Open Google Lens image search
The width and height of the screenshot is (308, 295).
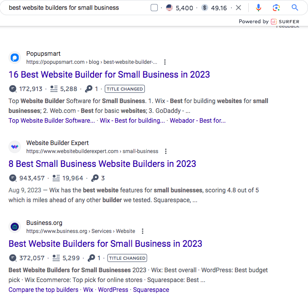pyautogui.click(x=276, y=8)
